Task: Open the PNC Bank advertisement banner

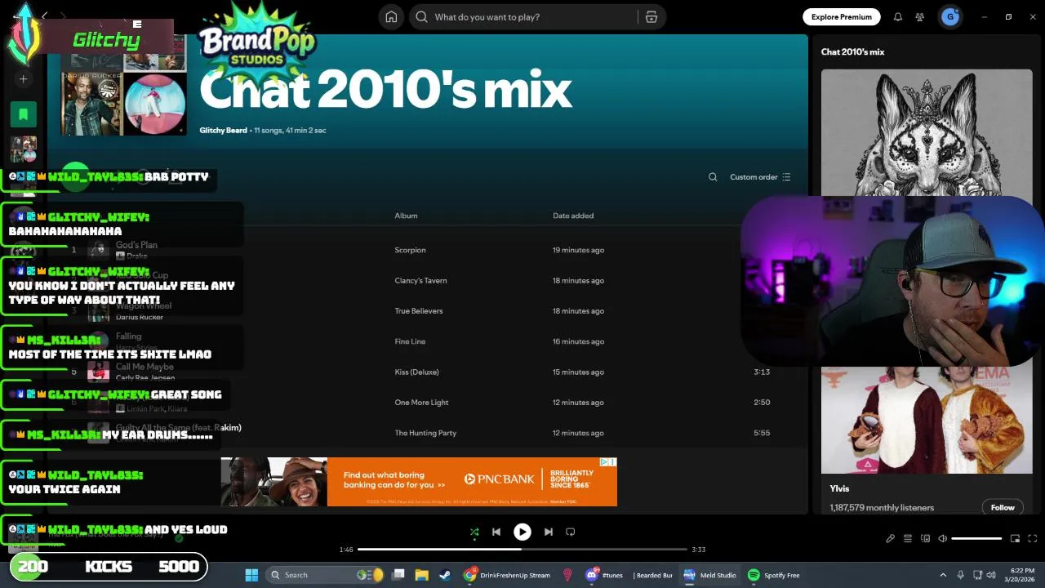Action: tap(419, 482)
